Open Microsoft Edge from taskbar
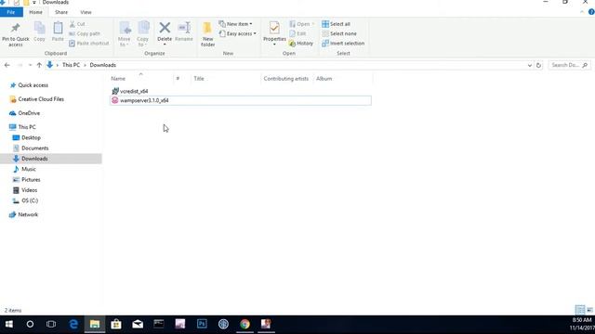Image resolution: width=595 pixels, height=334 pixels. coord(73,324)
